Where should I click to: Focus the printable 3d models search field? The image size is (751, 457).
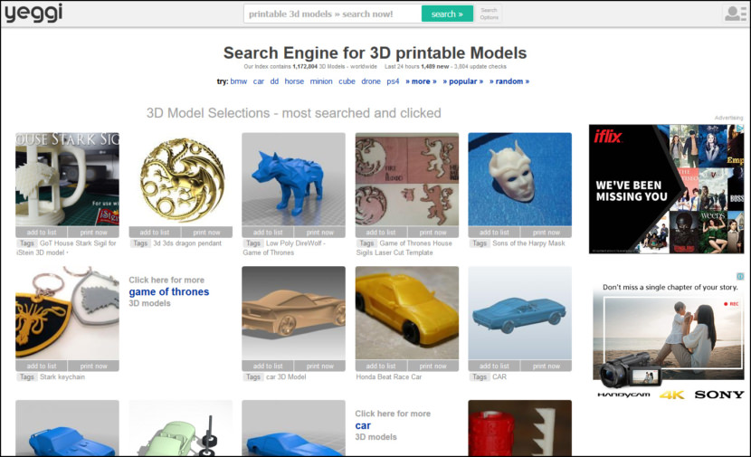click(x=332, y=14)
